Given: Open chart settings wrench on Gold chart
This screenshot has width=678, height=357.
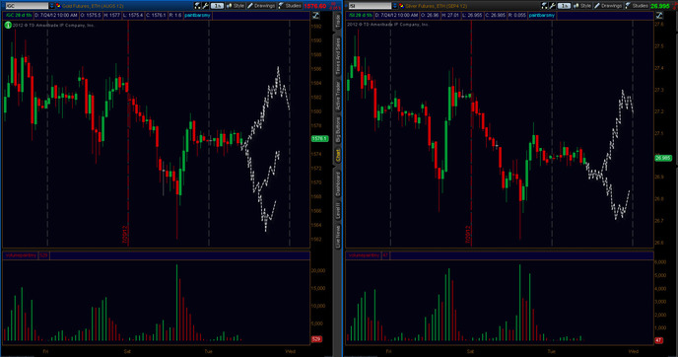Looking at the screenshot, I should tap(205, 6).
